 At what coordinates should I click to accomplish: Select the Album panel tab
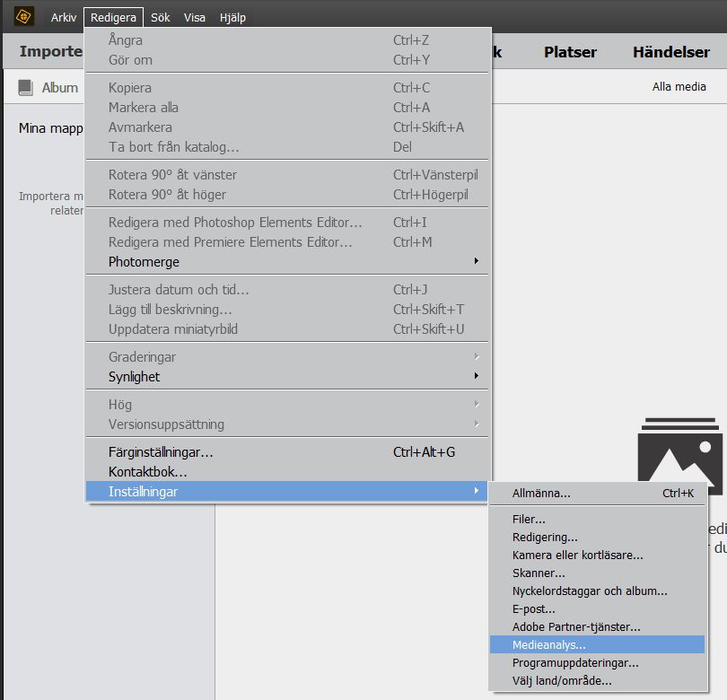click(x=48, y=88)
